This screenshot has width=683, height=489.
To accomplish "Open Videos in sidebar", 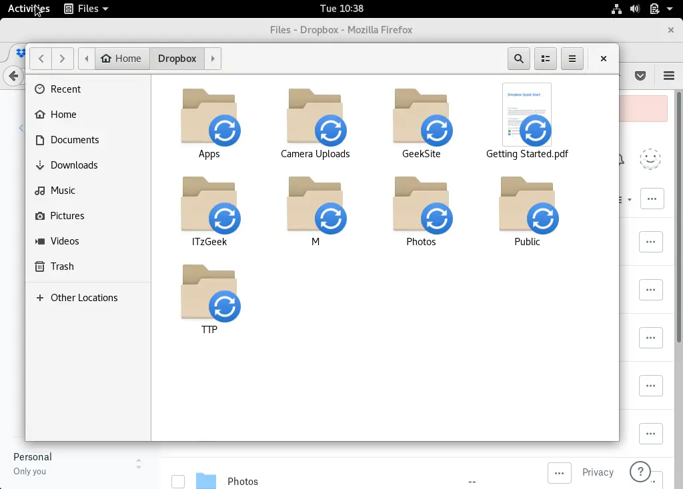I will [88, 241].
